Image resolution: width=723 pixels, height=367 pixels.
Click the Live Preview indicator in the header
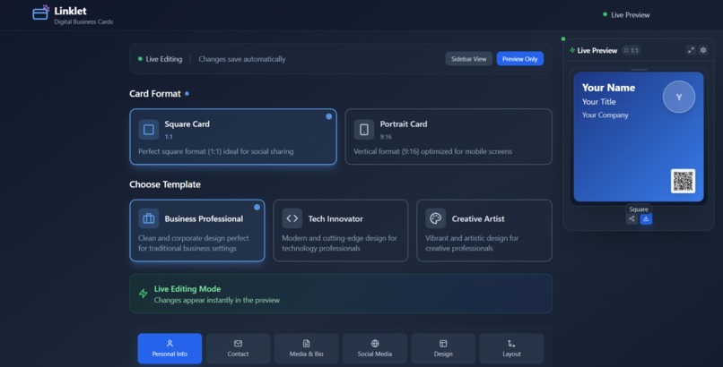pyautogui.click(x=626, y=14)
